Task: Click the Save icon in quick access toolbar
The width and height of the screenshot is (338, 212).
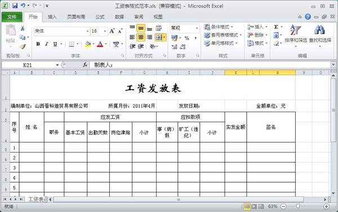Action: (15, 6)
